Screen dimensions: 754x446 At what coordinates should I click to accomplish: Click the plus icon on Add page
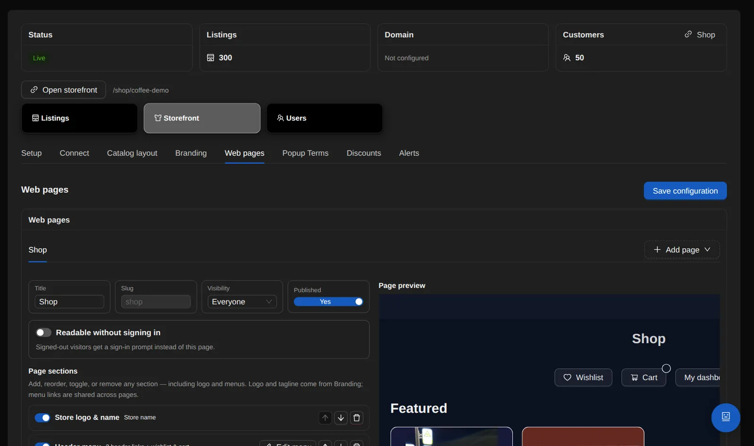[x=657, y=249]
